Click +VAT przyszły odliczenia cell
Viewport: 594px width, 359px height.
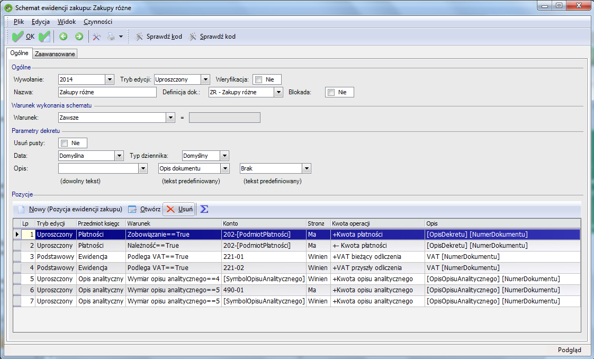pyautogui.click(x=377, y=268)
